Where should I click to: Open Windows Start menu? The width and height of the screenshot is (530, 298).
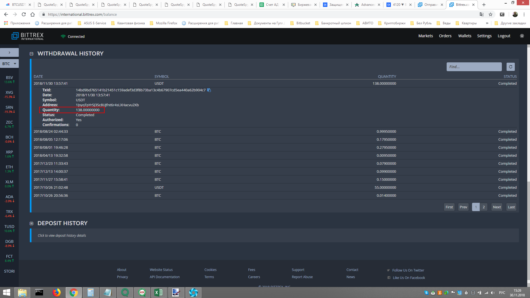[7, 292]
